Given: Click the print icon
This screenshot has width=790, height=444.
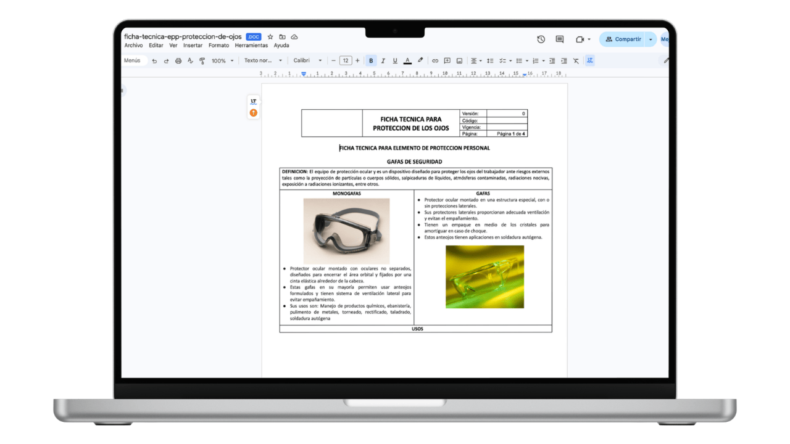Looking at the screenshot, I should 178,60.
